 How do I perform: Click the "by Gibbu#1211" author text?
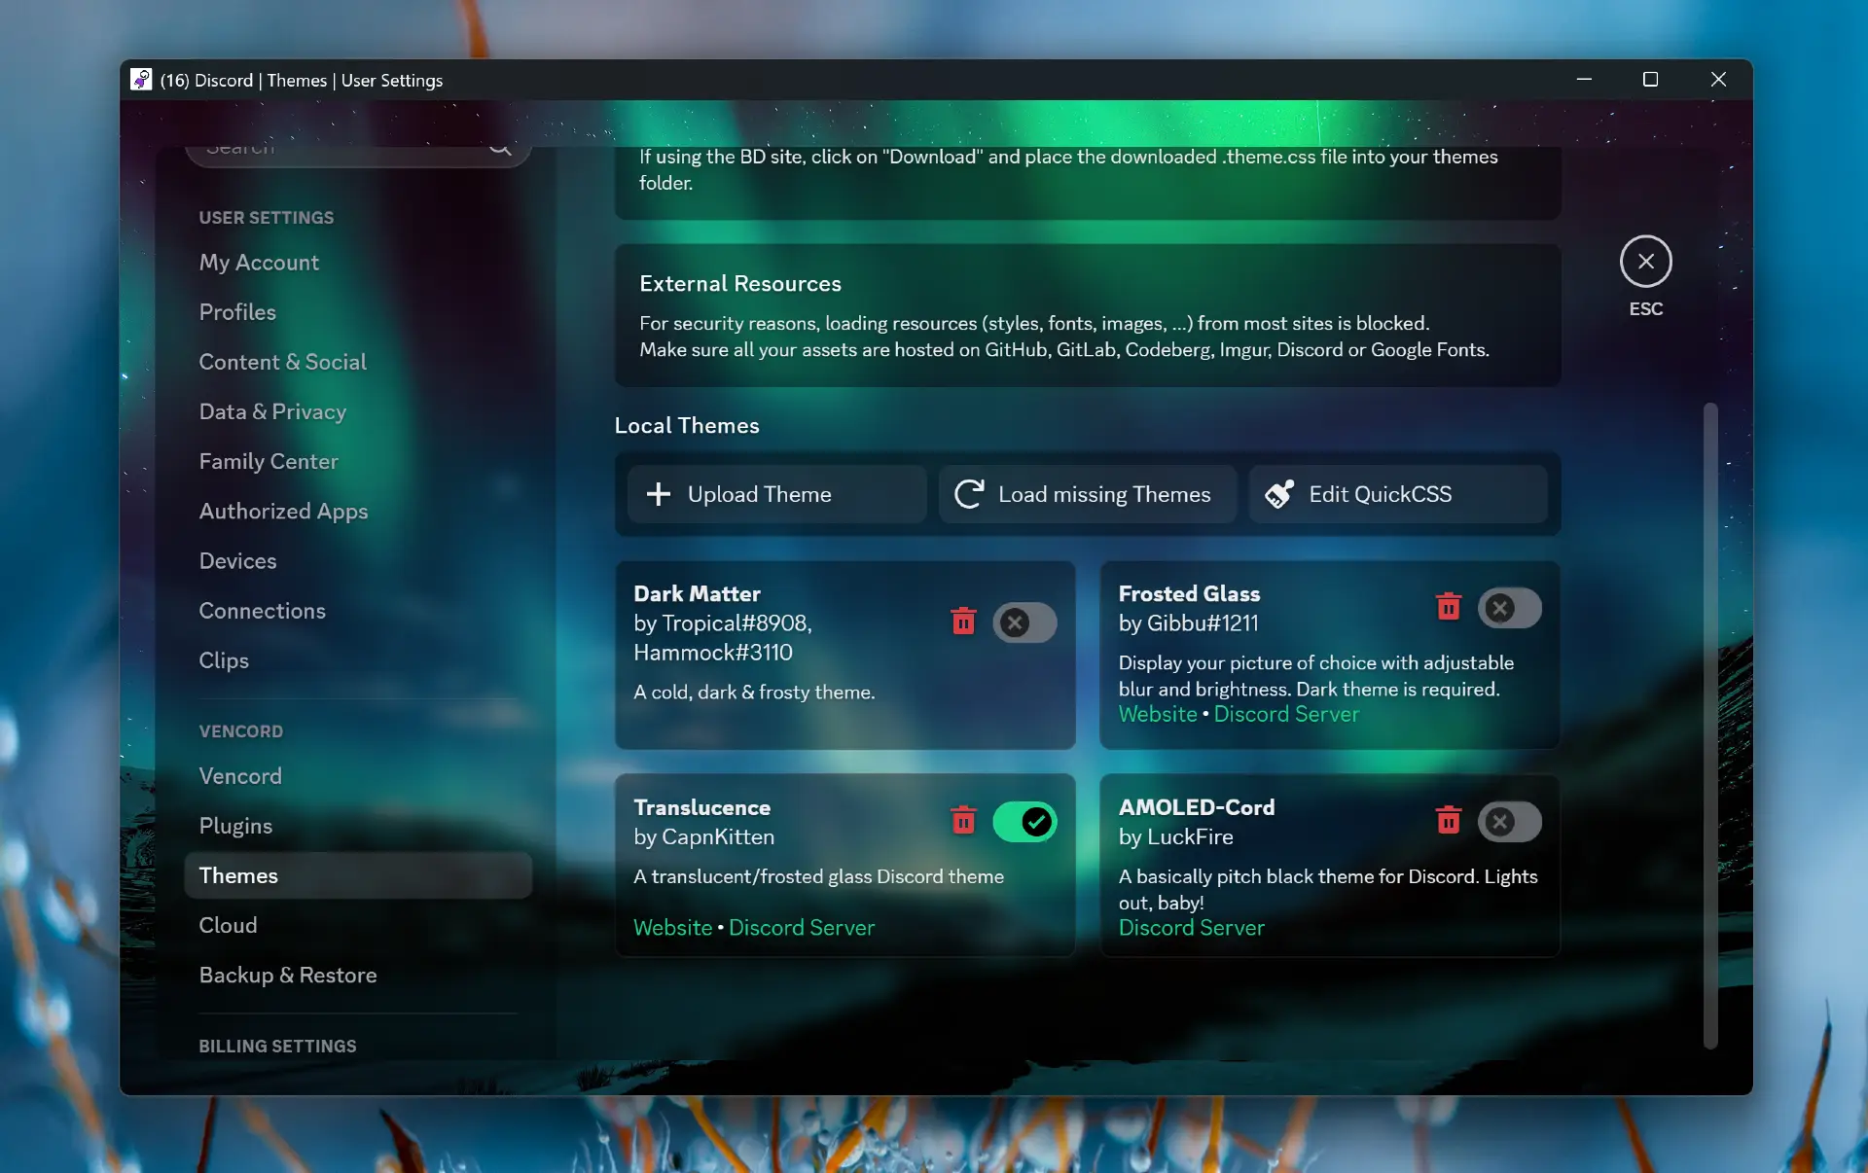(x=1188, y=622)
